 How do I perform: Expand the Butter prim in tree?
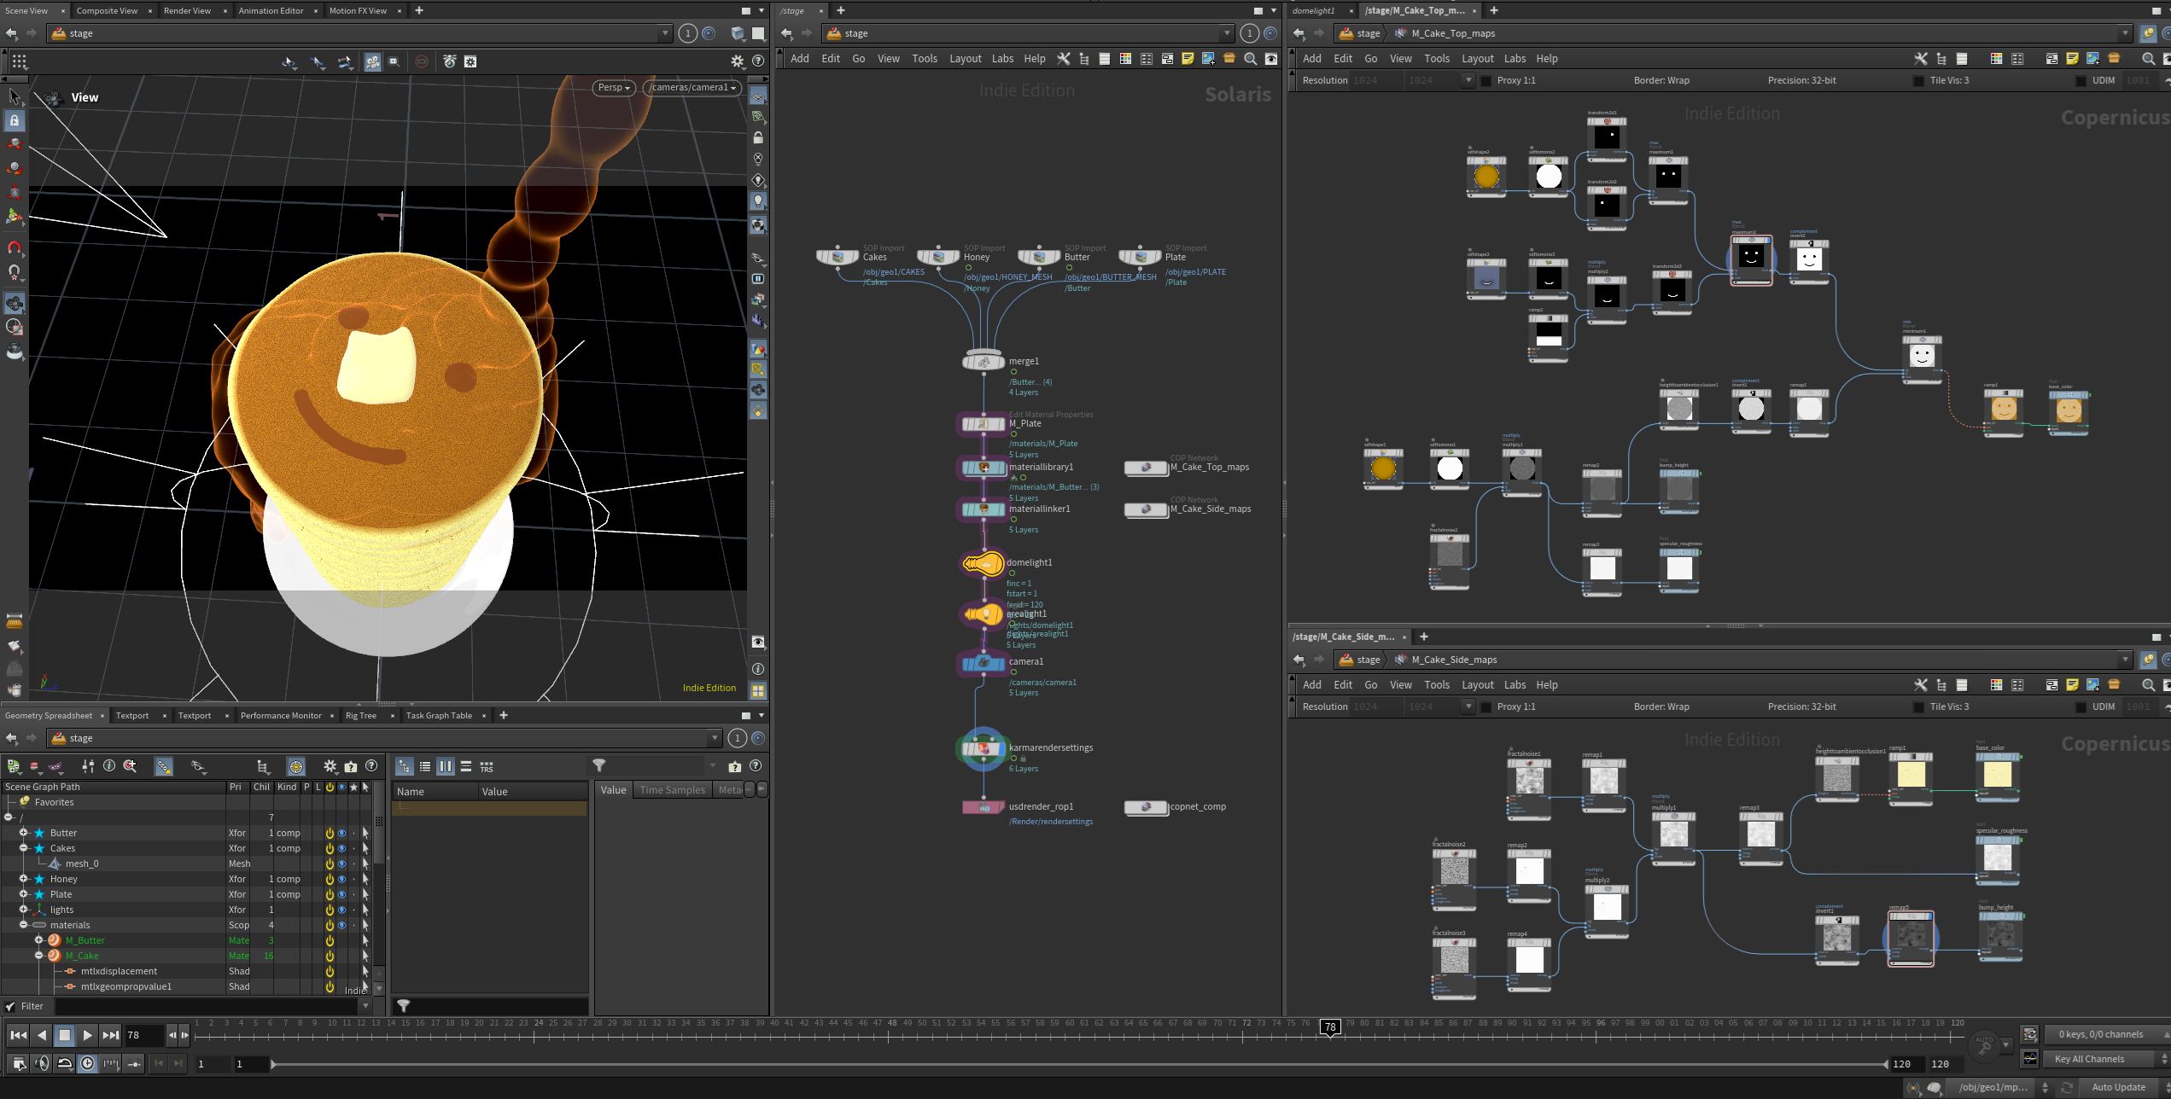pyautogui.click(x=24, y=833)
